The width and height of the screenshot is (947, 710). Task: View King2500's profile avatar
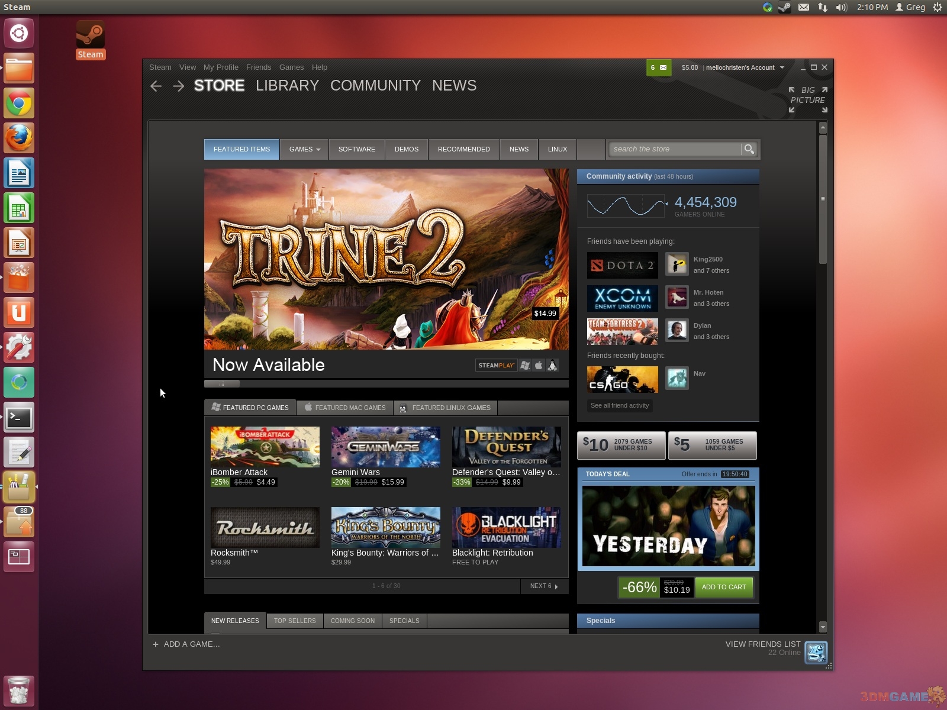pos(677,264)
